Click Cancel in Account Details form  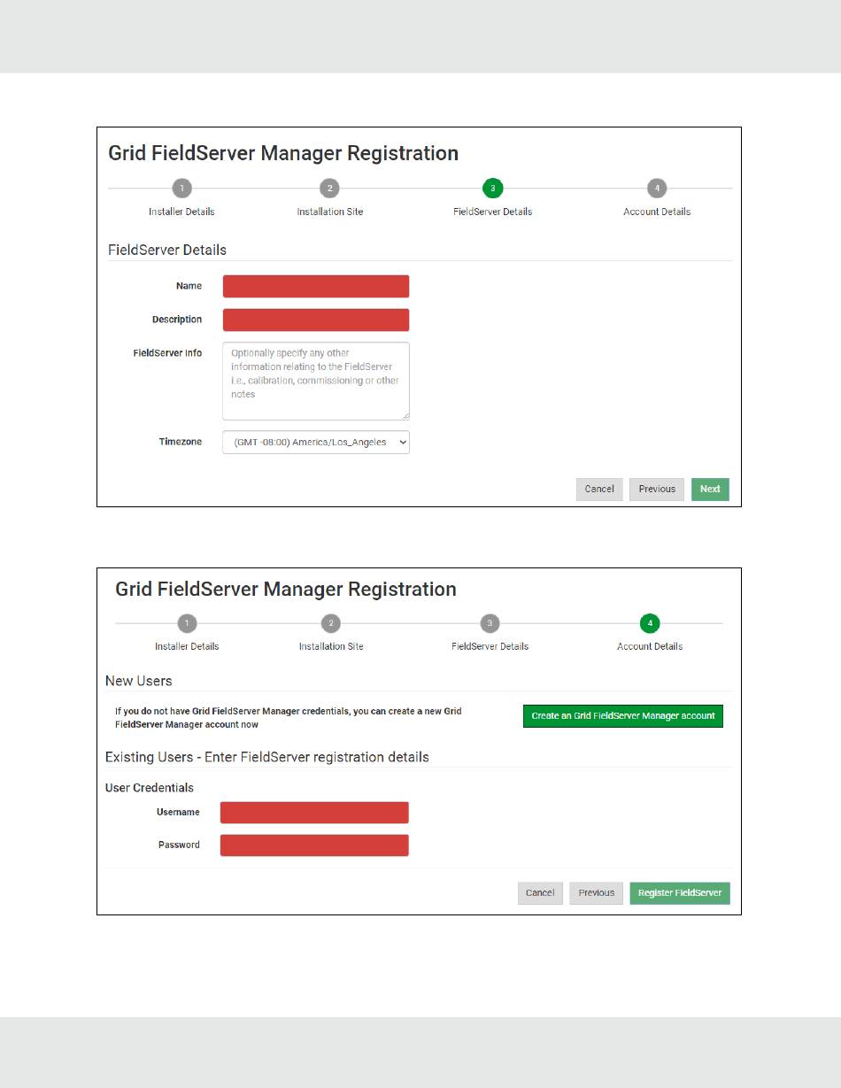click(540, 893)
